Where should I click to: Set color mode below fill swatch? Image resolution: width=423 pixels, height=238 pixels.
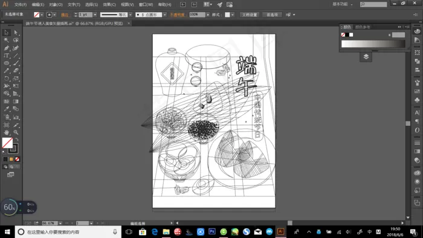tap(5, 159)
